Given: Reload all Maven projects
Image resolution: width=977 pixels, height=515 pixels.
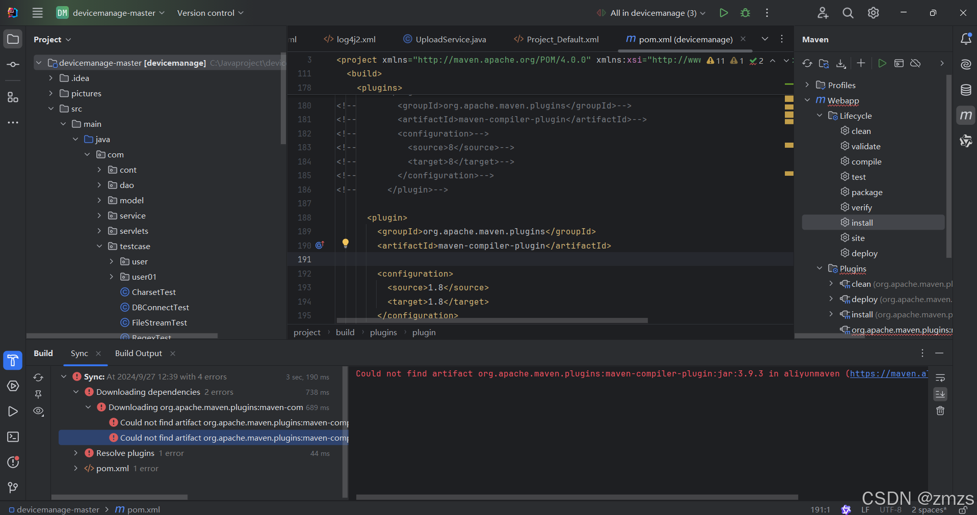Looking at the screenshot, I should tap(807, 63).
